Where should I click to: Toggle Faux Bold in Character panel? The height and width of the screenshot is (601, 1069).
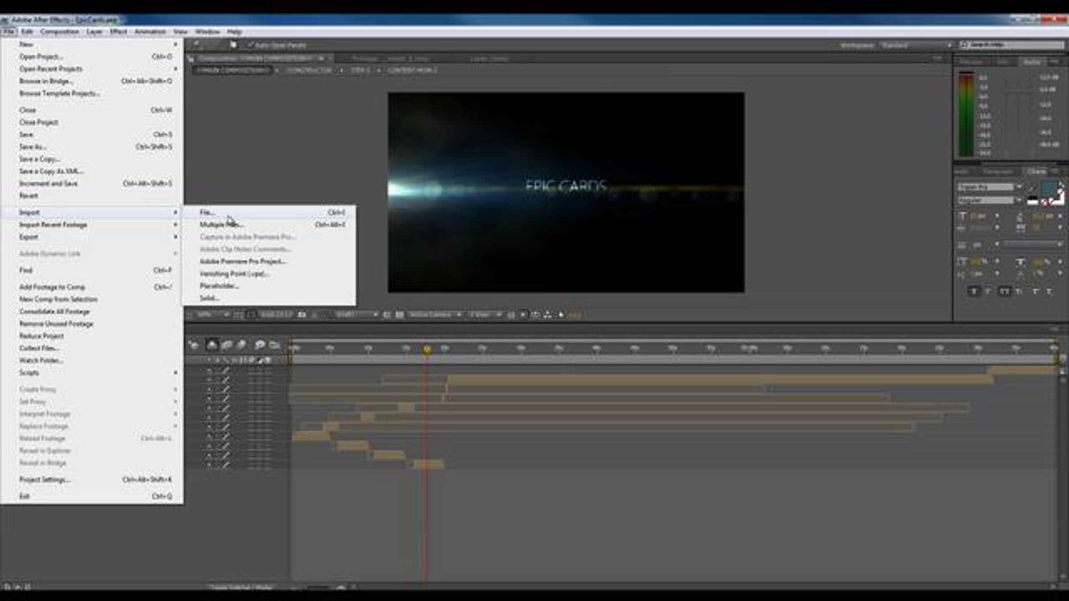974,292
